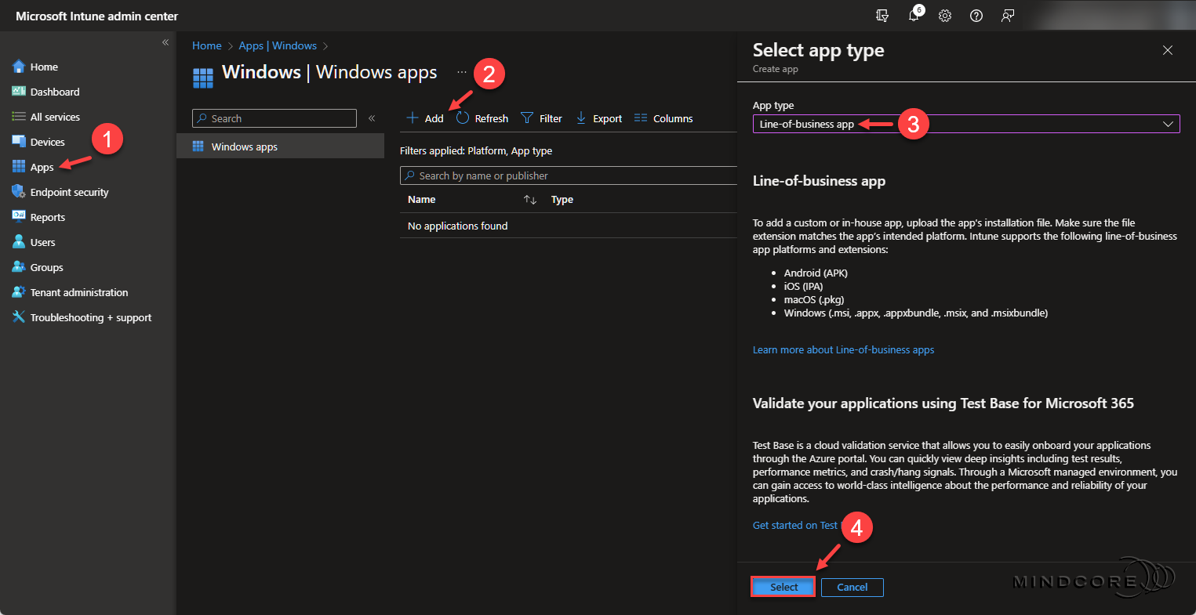Confirm app type with the Select button
This screenshot has height=615, width=1196.
tap(782, 586)
